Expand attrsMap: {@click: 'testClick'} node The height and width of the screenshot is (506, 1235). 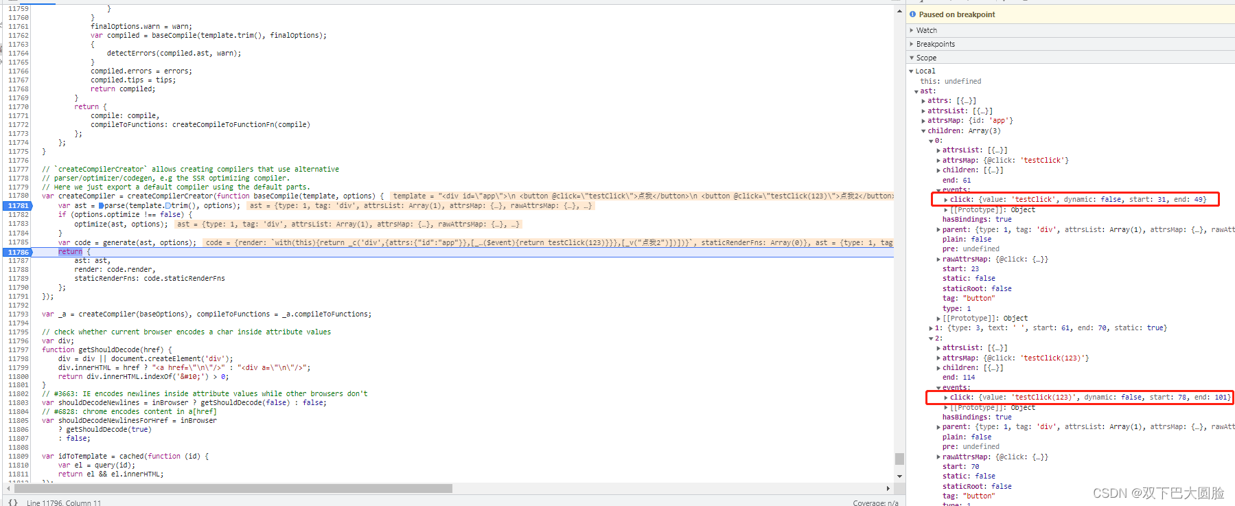[x=938, y=161]
